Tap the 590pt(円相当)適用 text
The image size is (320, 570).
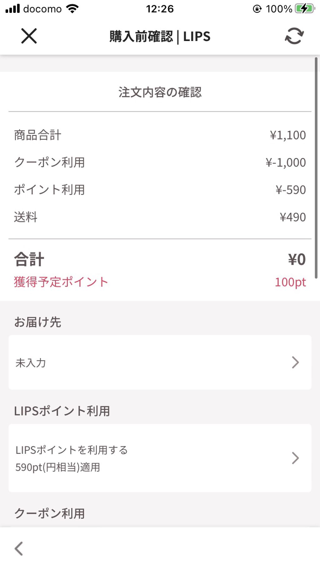[x=58, y=467]
